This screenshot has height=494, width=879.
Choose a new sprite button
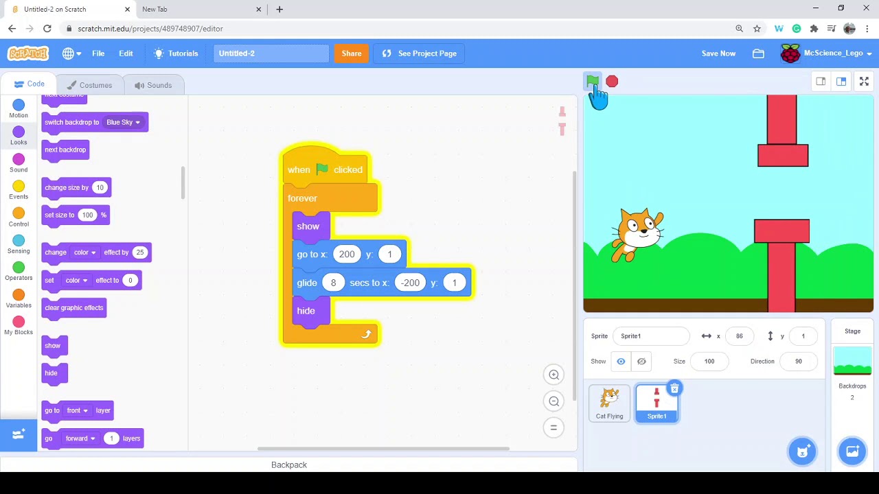tap(802, 451)
